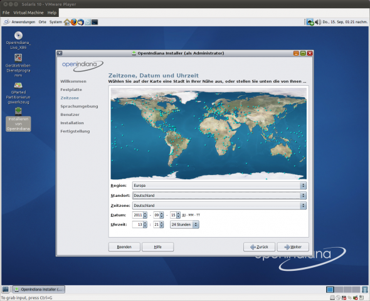This screenshot has width=370, height=301.
Task: Click into the year field showing 2011
Action: click(x=138, y=215)
